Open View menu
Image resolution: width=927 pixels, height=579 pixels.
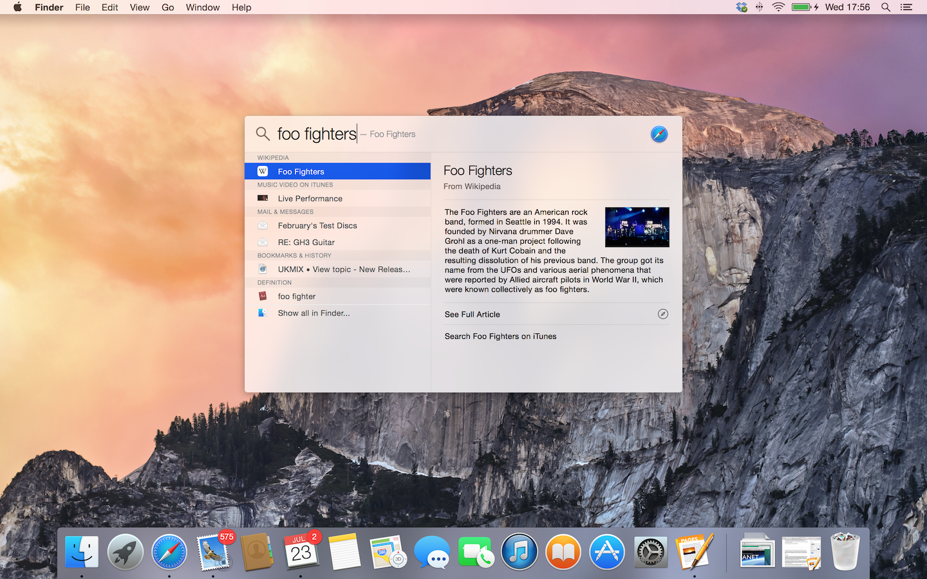[140, 7]
